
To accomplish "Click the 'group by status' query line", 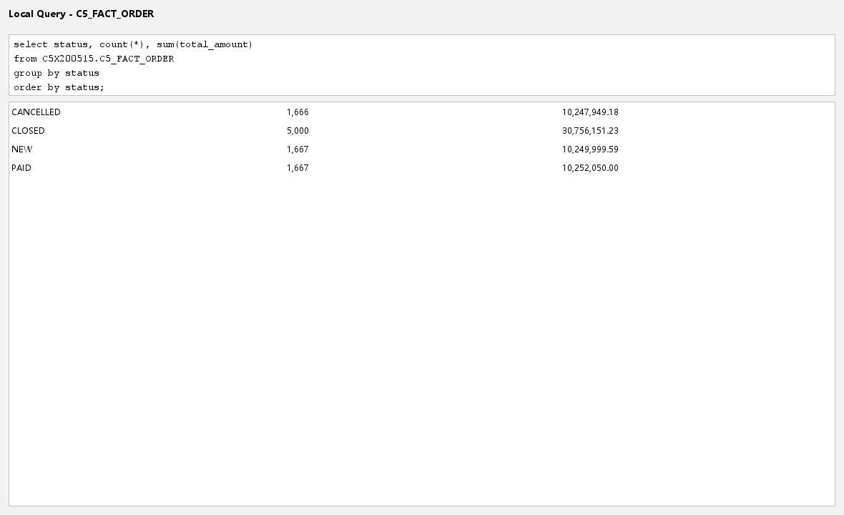I will [57, 73].
